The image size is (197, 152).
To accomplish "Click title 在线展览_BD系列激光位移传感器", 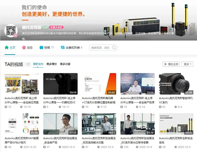I will [137, 140].
